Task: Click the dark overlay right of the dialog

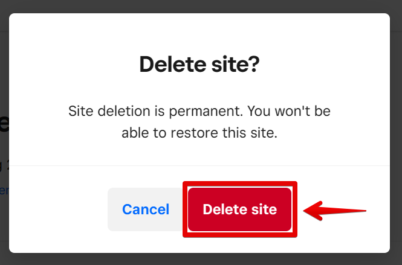Action: pos(396,133)
